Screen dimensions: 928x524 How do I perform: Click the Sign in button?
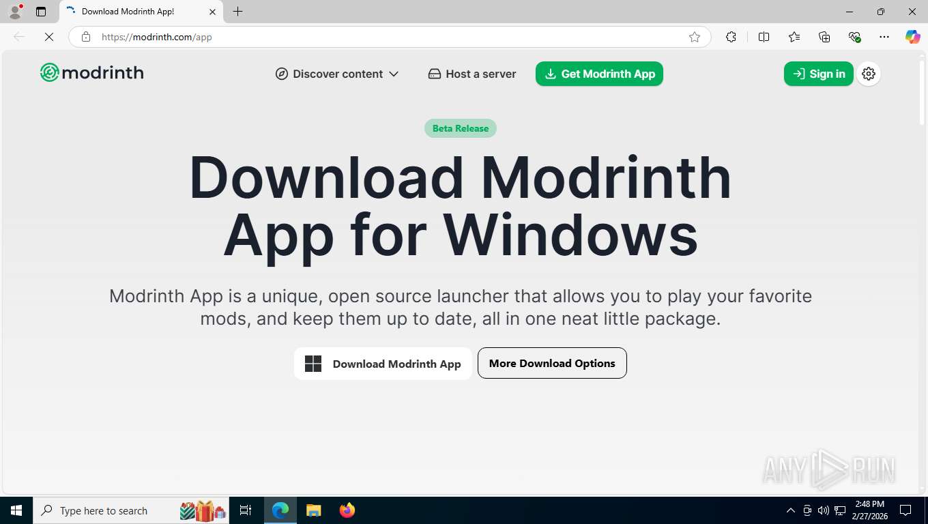click(818, 74)
